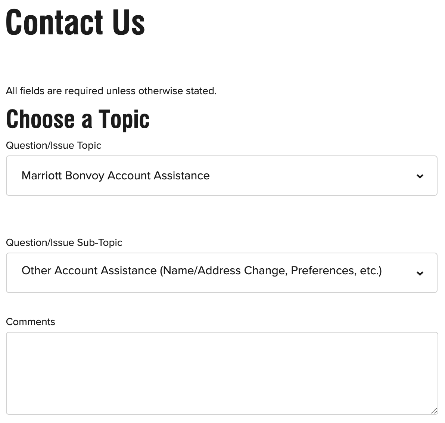
Task: Click the "Question/Issue Topic" field label
Action: [x=54, y=145]
